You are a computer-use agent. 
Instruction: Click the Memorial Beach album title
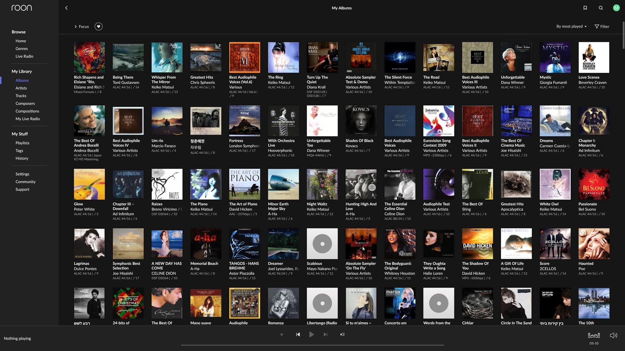(x=204, y=264)
